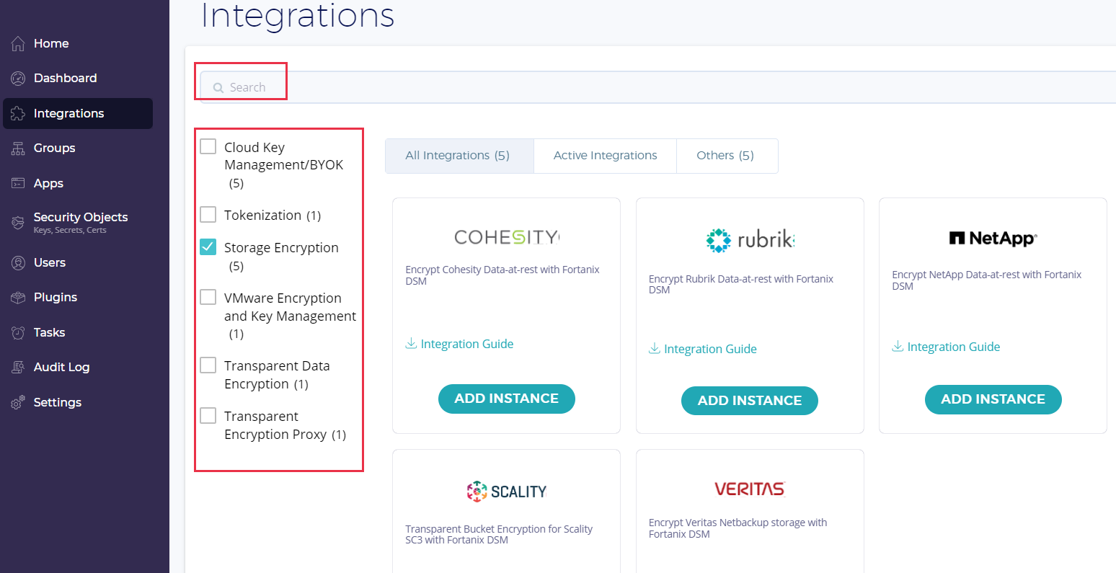Click the Settings gear icon
1116x573 pixels.
(18, 403)
